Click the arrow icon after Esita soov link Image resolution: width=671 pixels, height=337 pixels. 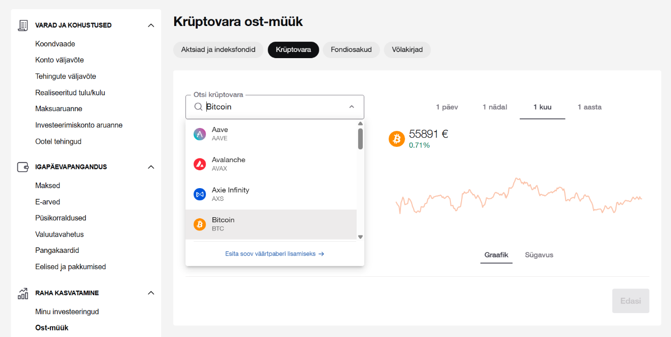pos(321,254)
